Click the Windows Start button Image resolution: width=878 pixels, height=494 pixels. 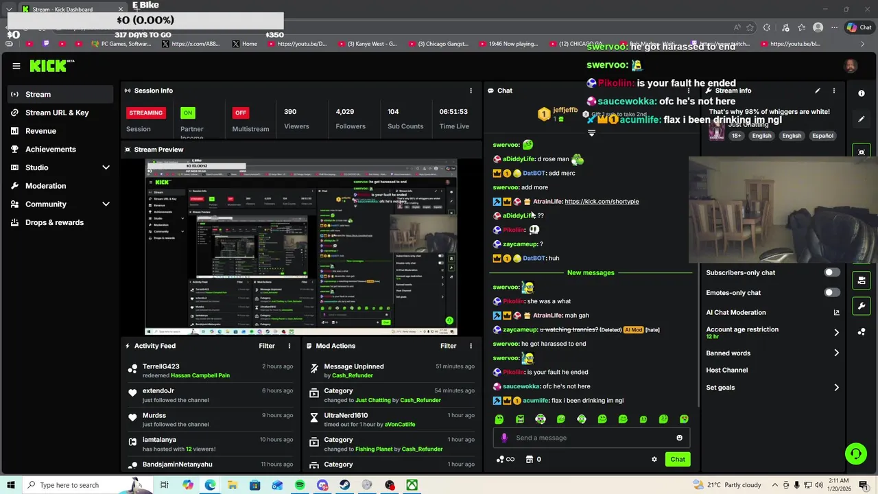pyautogui.click(x=11, y=485)
